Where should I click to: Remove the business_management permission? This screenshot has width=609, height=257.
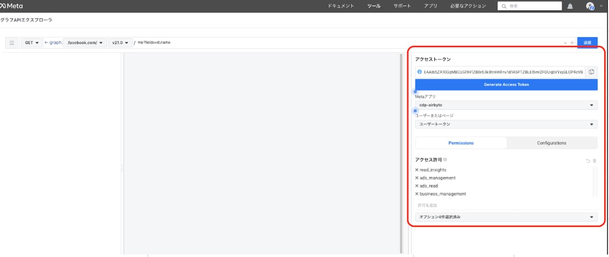(417, 194)
